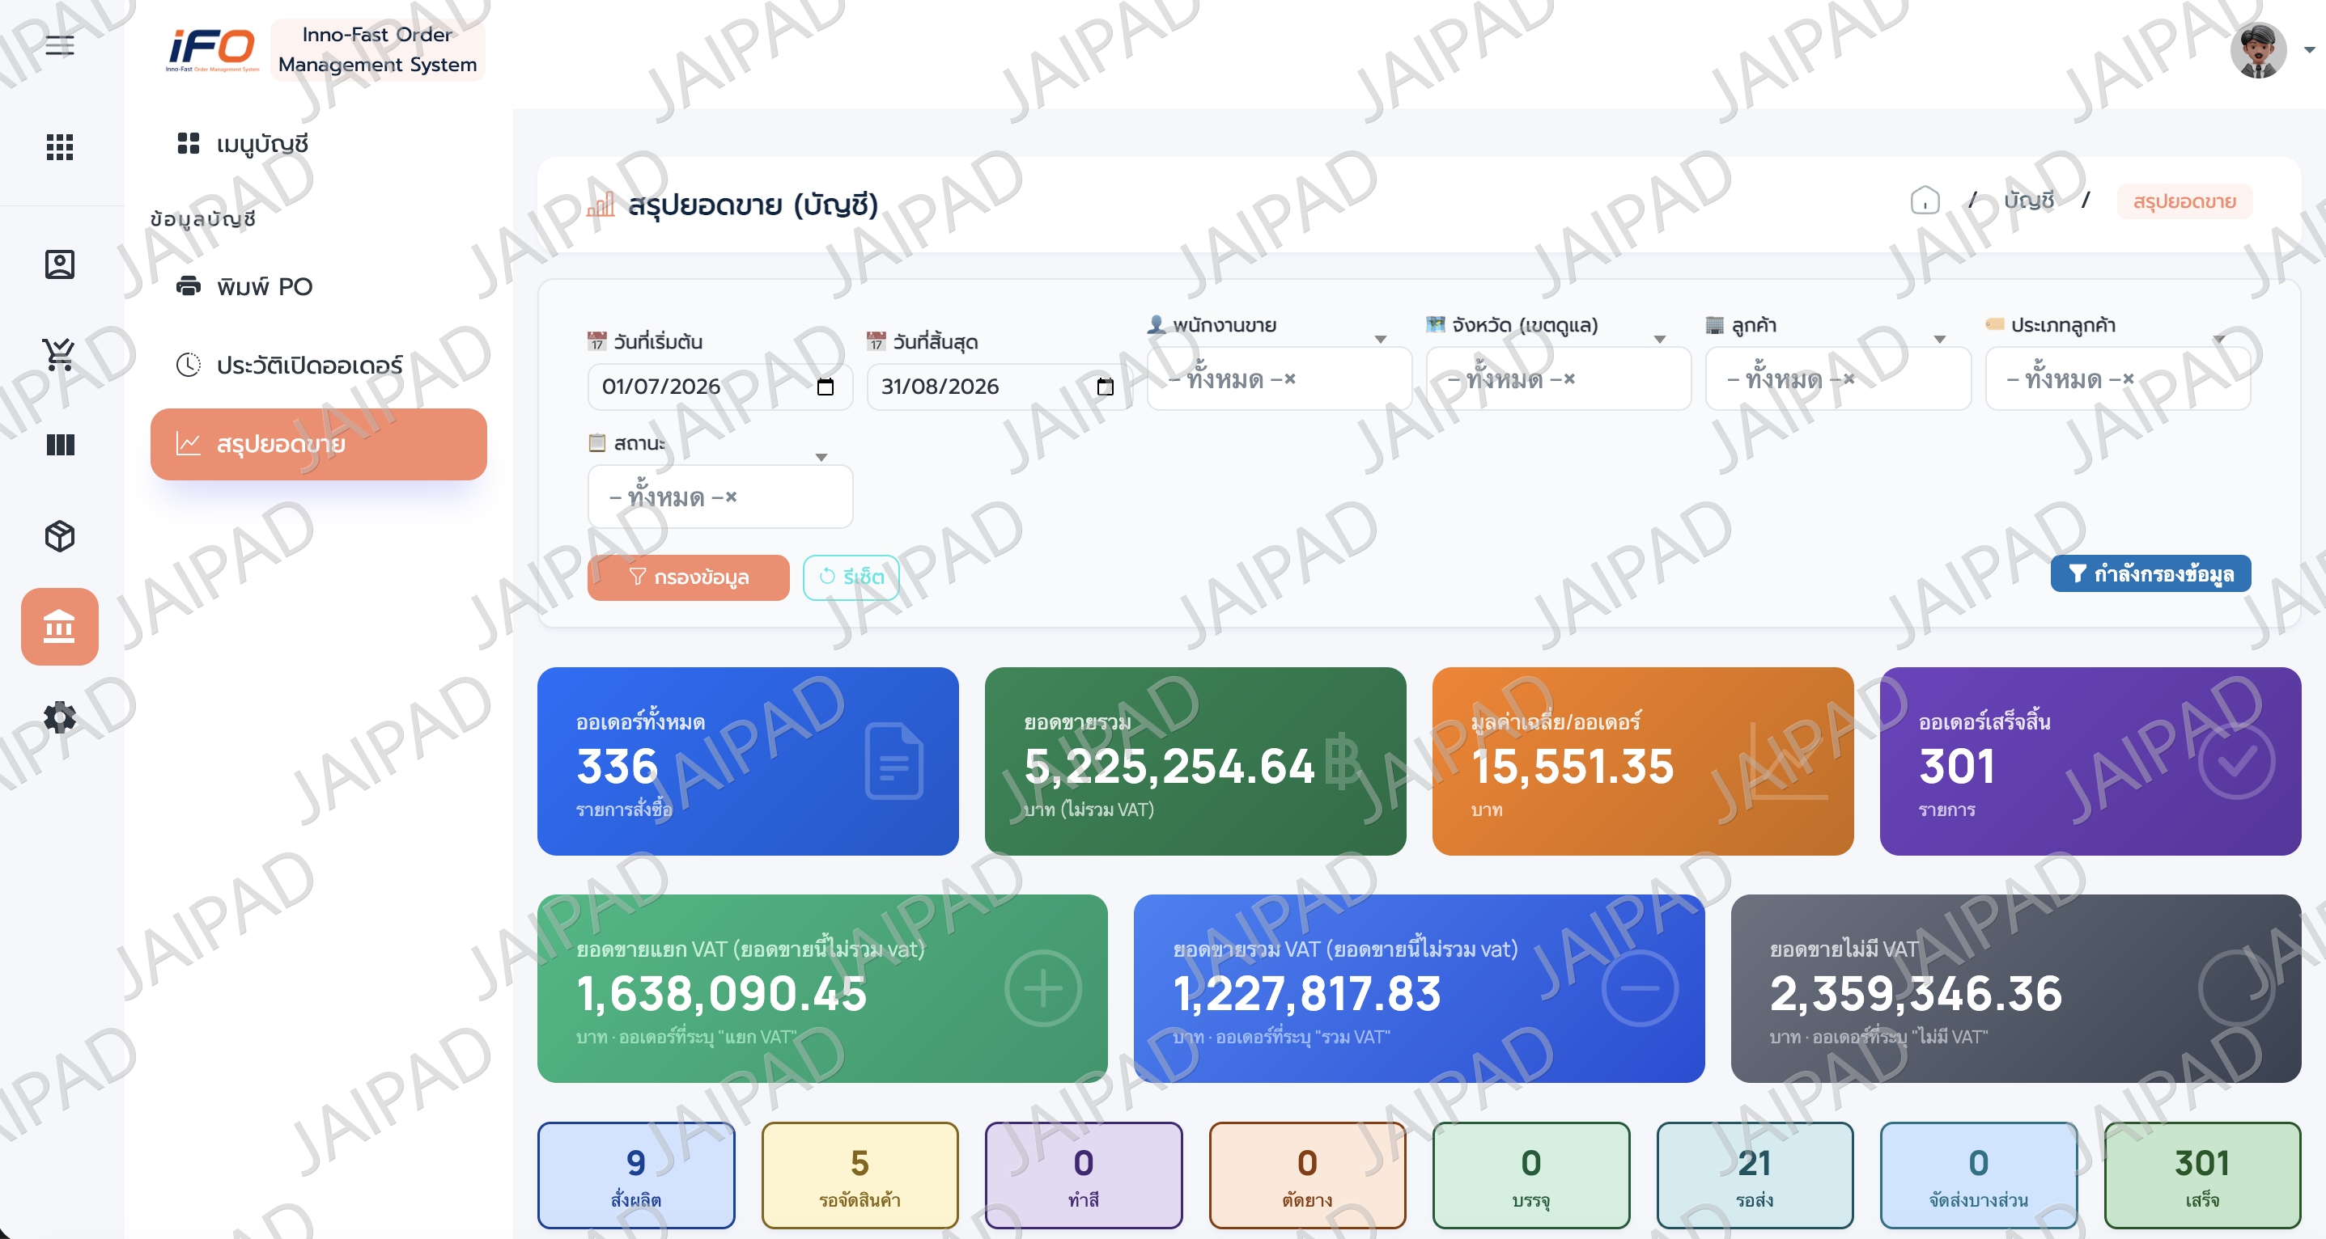Open the จังหวัด (เขตดูแล) dropdown
The height and width of the screenshot is (1239, 2326).
(x=1558, y=379)
